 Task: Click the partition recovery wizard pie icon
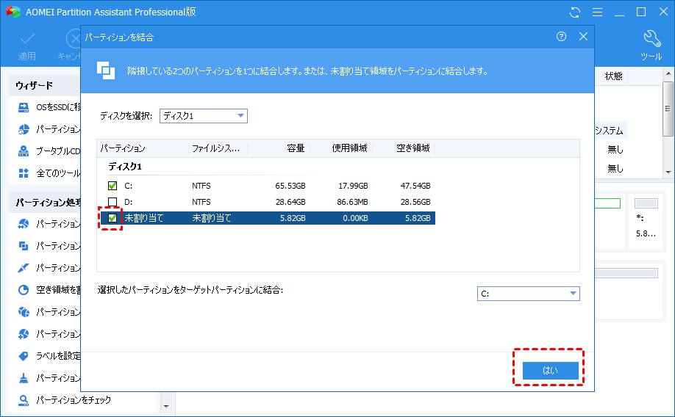coord(24,129)
